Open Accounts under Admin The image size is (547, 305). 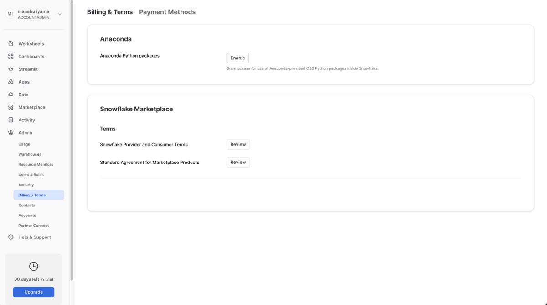click(27, 216)
